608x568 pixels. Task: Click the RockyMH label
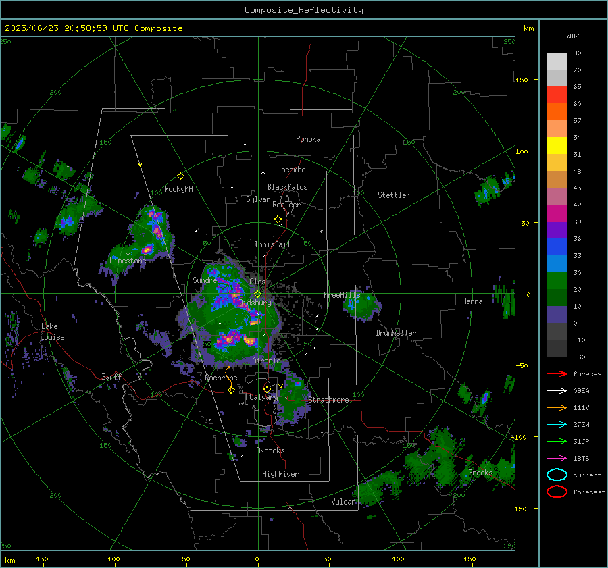pos(178,189)
